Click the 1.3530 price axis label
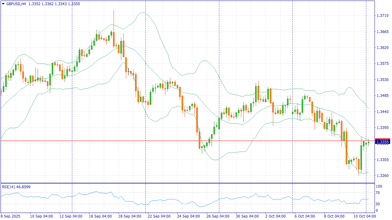The height and width of the screenshot is (220, 392). pos(383,79)
